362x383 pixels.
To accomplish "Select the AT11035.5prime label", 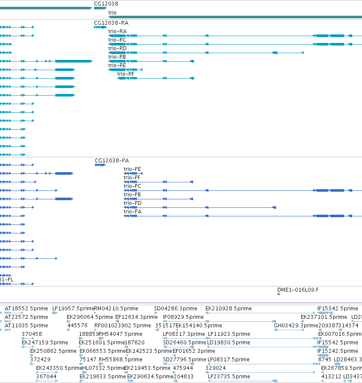I will (x=26, y=326).
